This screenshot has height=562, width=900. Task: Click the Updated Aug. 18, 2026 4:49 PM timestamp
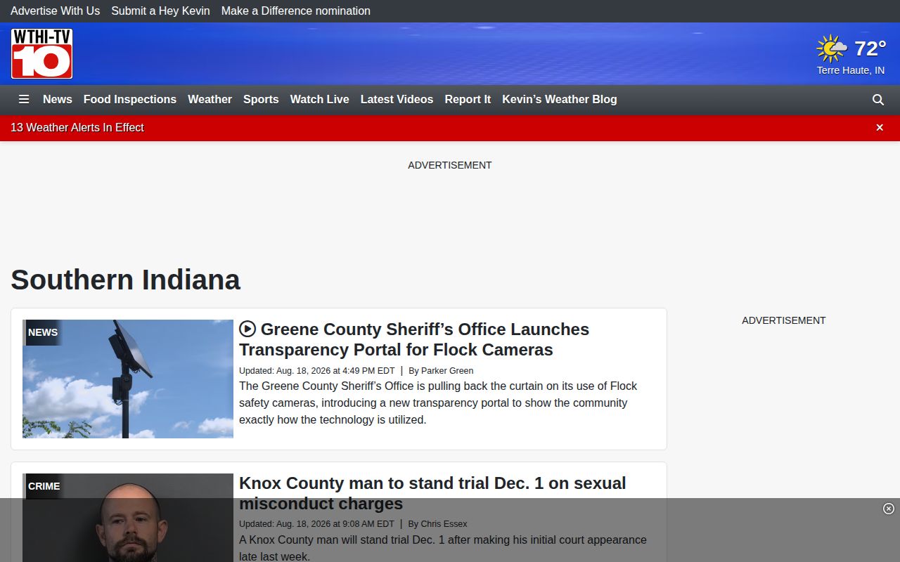(317, 371)
